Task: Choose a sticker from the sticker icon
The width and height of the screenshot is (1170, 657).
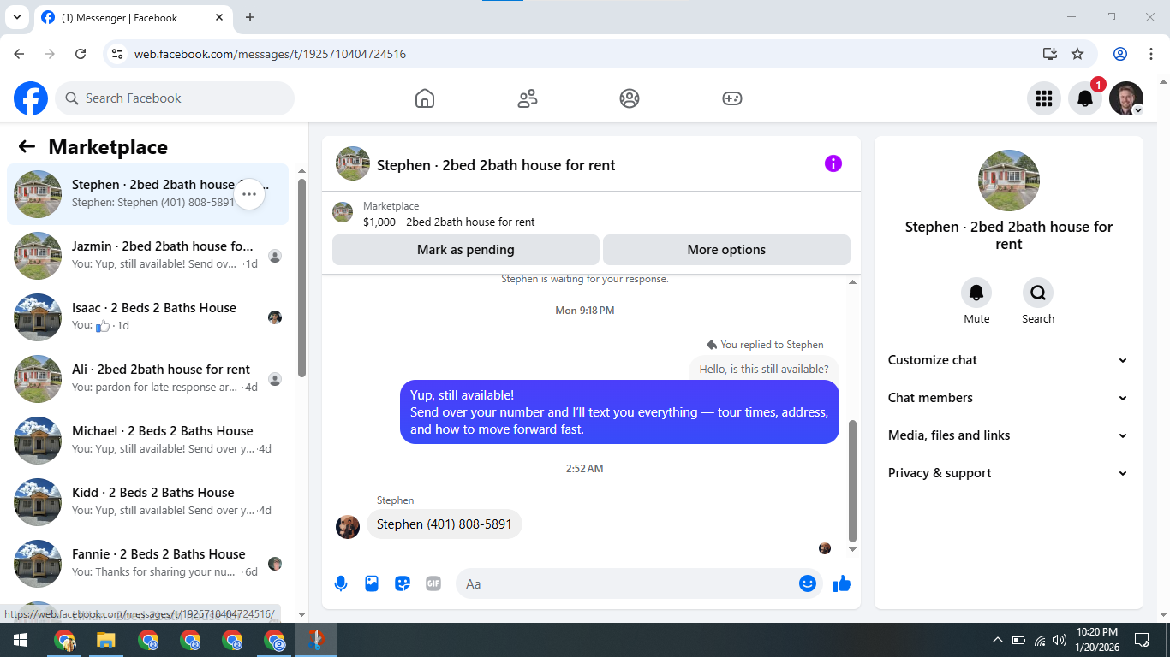Action: 403,583
